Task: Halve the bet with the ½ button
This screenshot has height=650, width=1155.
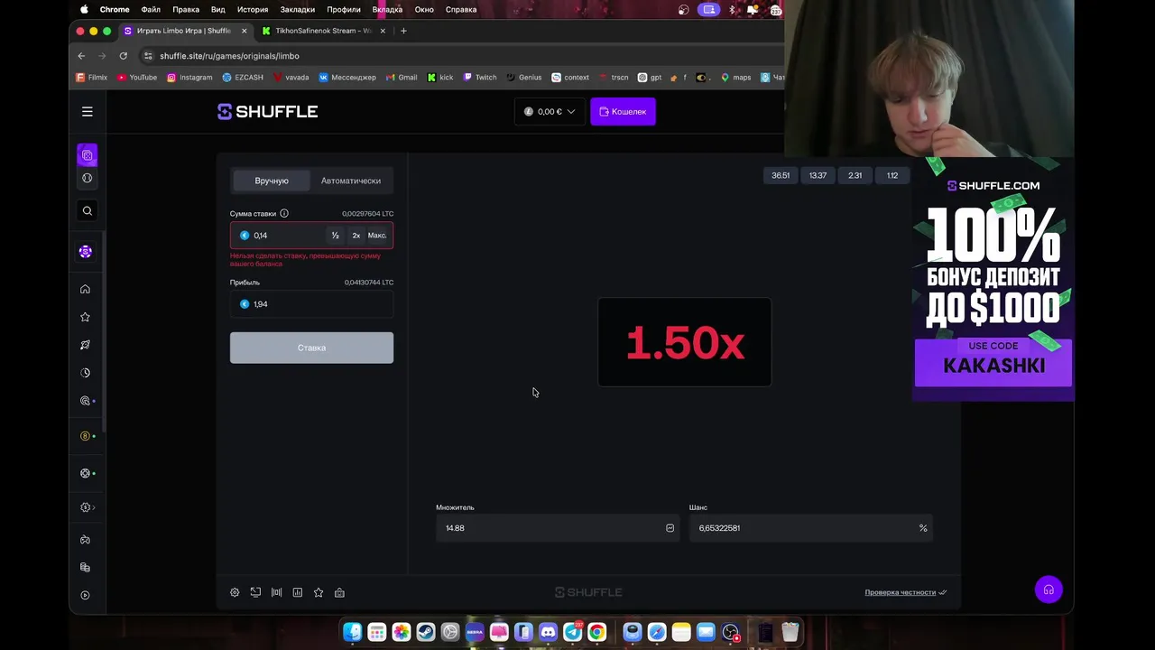Action: (x=335, y=236)
